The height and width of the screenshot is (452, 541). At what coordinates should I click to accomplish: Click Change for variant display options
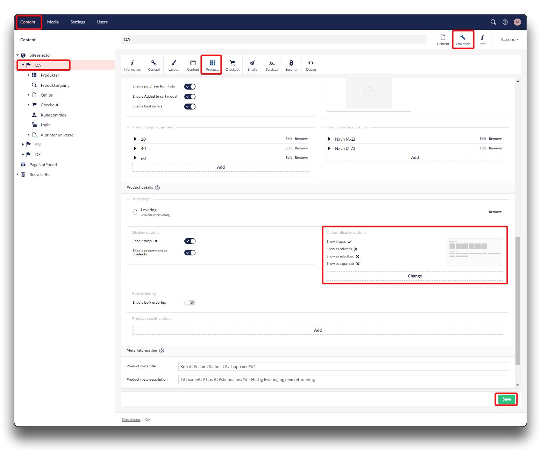coord(415,276)
